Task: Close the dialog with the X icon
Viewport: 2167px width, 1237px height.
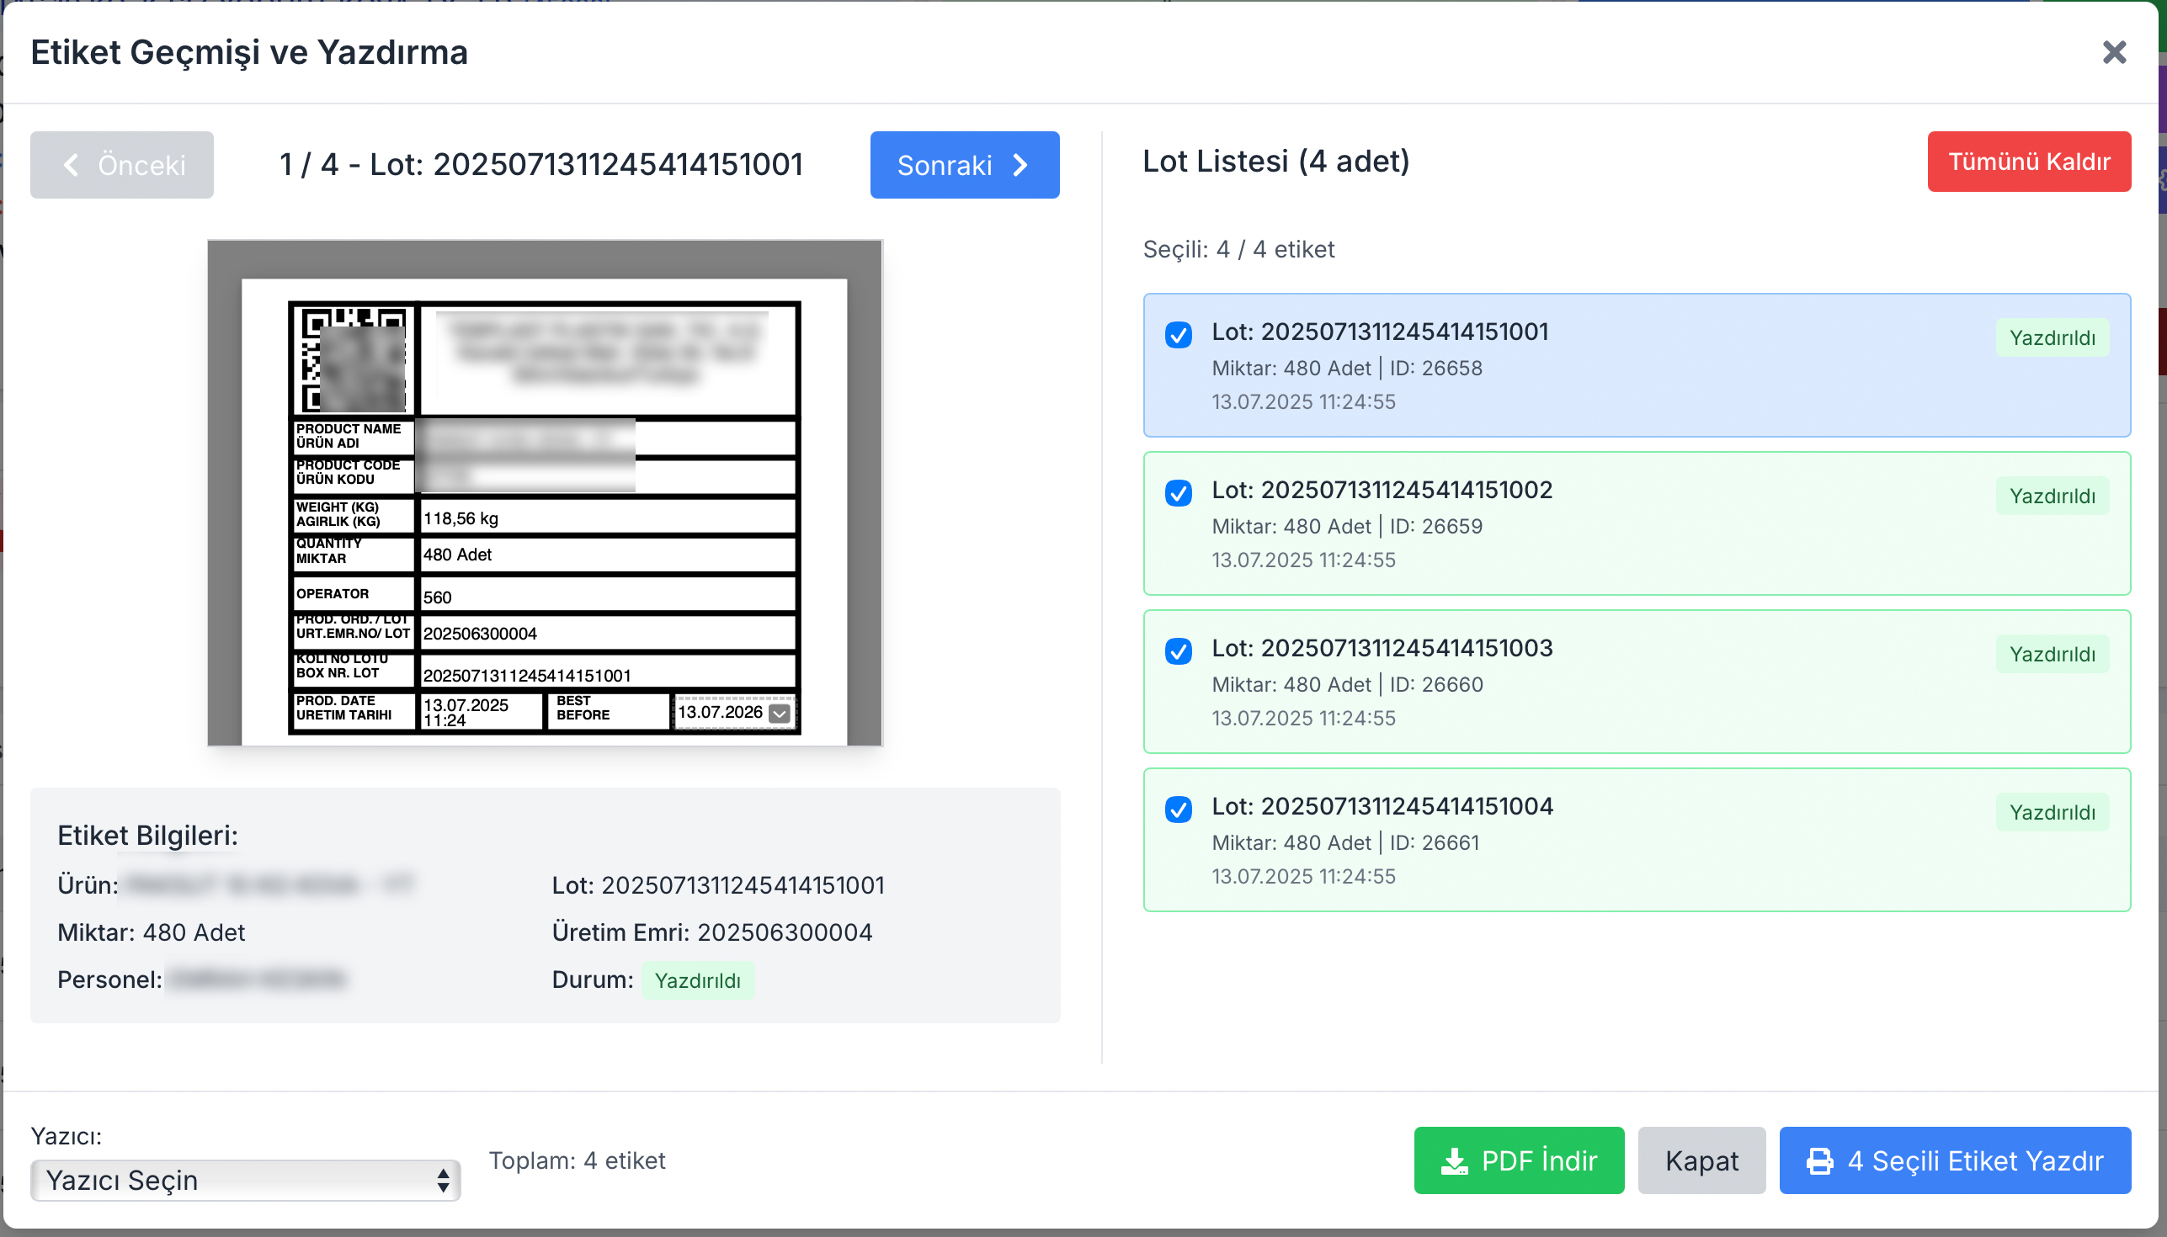Action: 2113,53
